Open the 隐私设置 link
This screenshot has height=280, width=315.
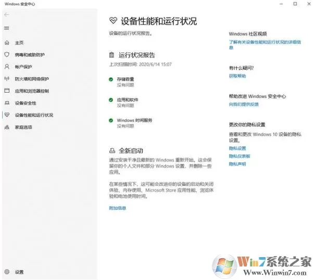pos(237,148)
